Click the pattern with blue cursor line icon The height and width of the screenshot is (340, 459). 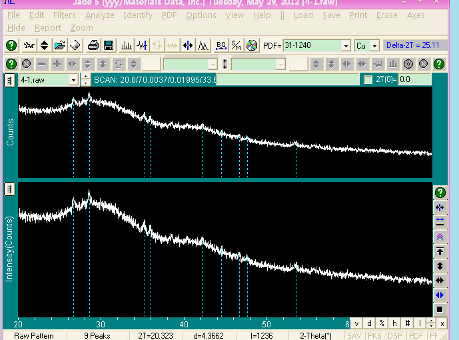click(x=143, y=45)
